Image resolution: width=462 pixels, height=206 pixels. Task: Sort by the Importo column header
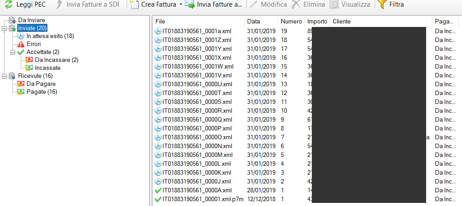pyautogui.click(x=317, y=22)
